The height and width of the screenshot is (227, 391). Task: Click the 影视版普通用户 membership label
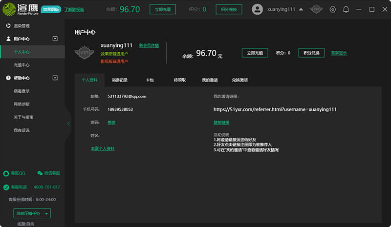[x=114, y=62]
